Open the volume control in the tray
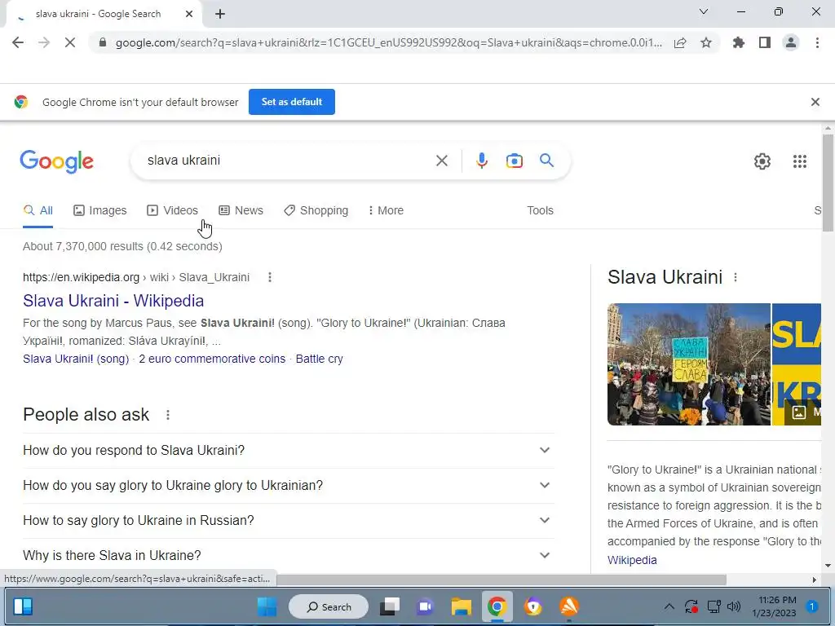The width and height of the screenshot is (835, 626). coord(734,606)
